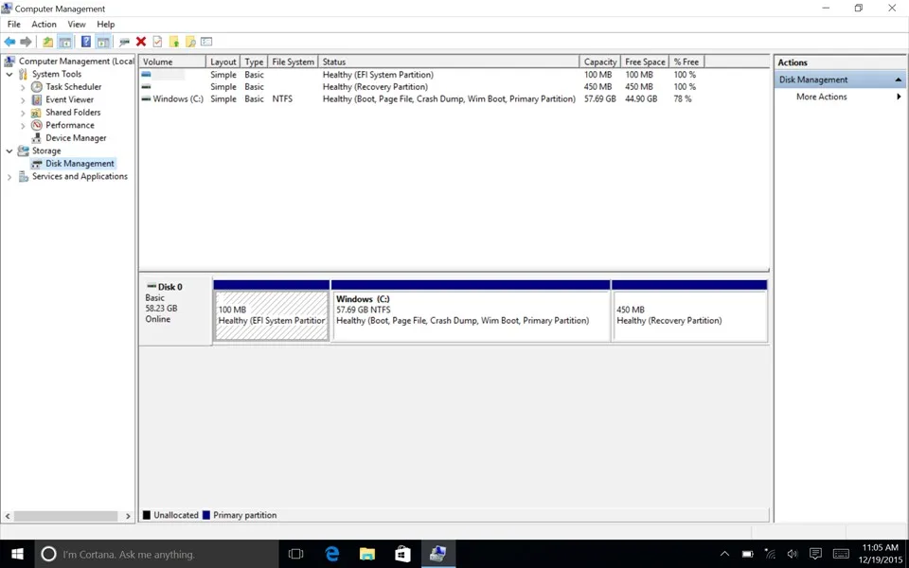Image resolution: width=909 pixels, height=568 pixels.
Task: Click the Up one level folder icon
Action: pos(47,42)
